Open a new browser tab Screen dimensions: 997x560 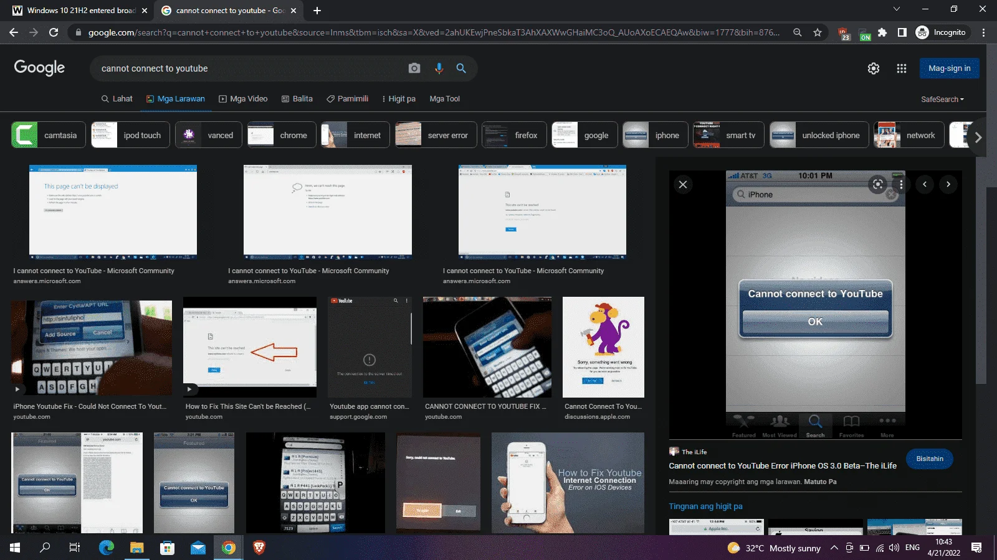(x=317, y=11)
